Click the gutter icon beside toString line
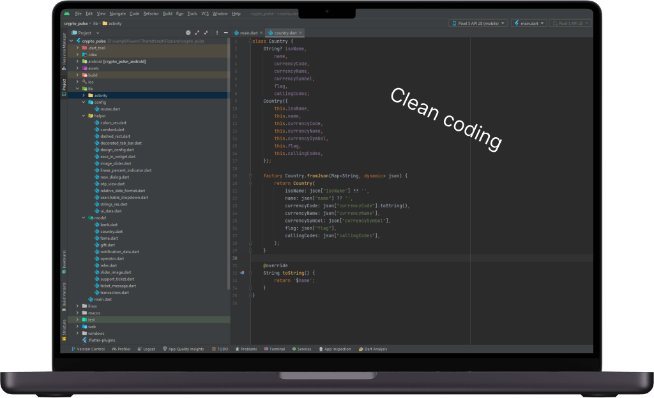The image size is (654, 398). [242, 273]
